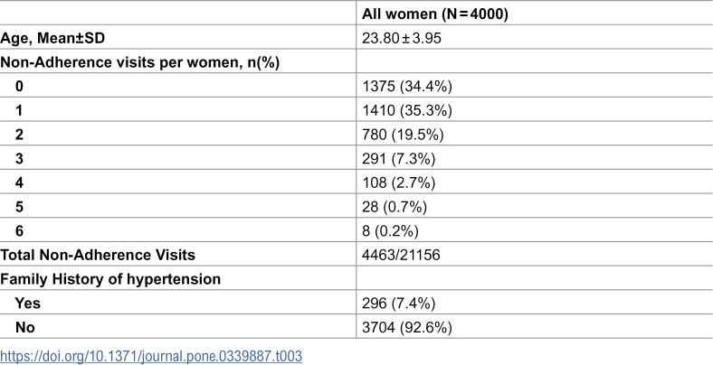Select the 1375 (34.4%) cell
The height and width of the screenshot is (365, 713).
tap(407, 86)
